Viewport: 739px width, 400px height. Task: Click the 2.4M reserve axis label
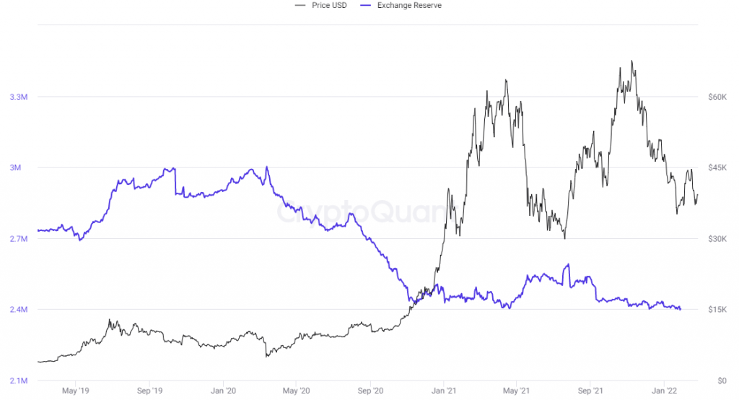click(x=17, y=310)
